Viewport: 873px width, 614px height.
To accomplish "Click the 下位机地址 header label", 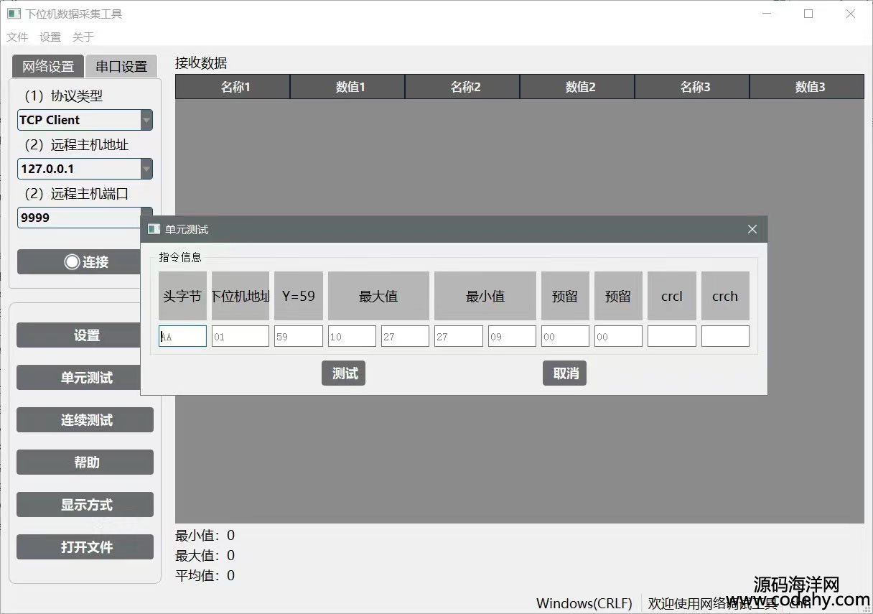I will pyautogui.click(x=241, y=296).
